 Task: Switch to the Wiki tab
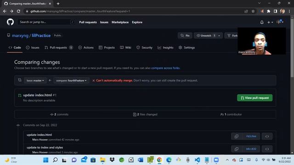[125, 48]
